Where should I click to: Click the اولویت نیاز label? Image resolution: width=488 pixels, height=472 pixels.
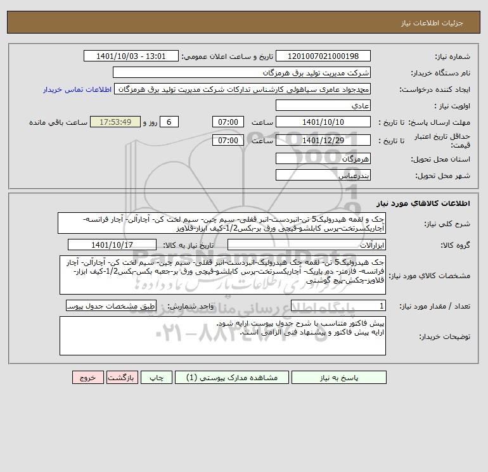click(453, 106)
